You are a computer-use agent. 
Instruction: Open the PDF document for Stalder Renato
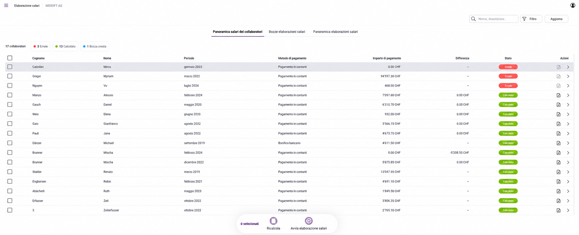tap(558, 172)
